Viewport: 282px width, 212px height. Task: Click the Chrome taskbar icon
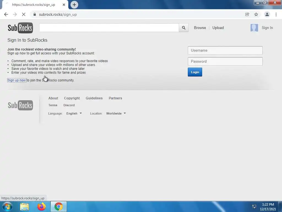pos(59,206)
